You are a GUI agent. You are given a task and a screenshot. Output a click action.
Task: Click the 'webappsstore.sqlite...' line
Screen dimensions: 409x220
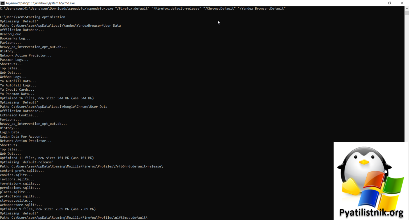pos(21,205)
